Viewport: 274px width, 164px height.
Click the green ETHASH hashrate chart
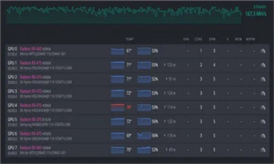(124, 15)
